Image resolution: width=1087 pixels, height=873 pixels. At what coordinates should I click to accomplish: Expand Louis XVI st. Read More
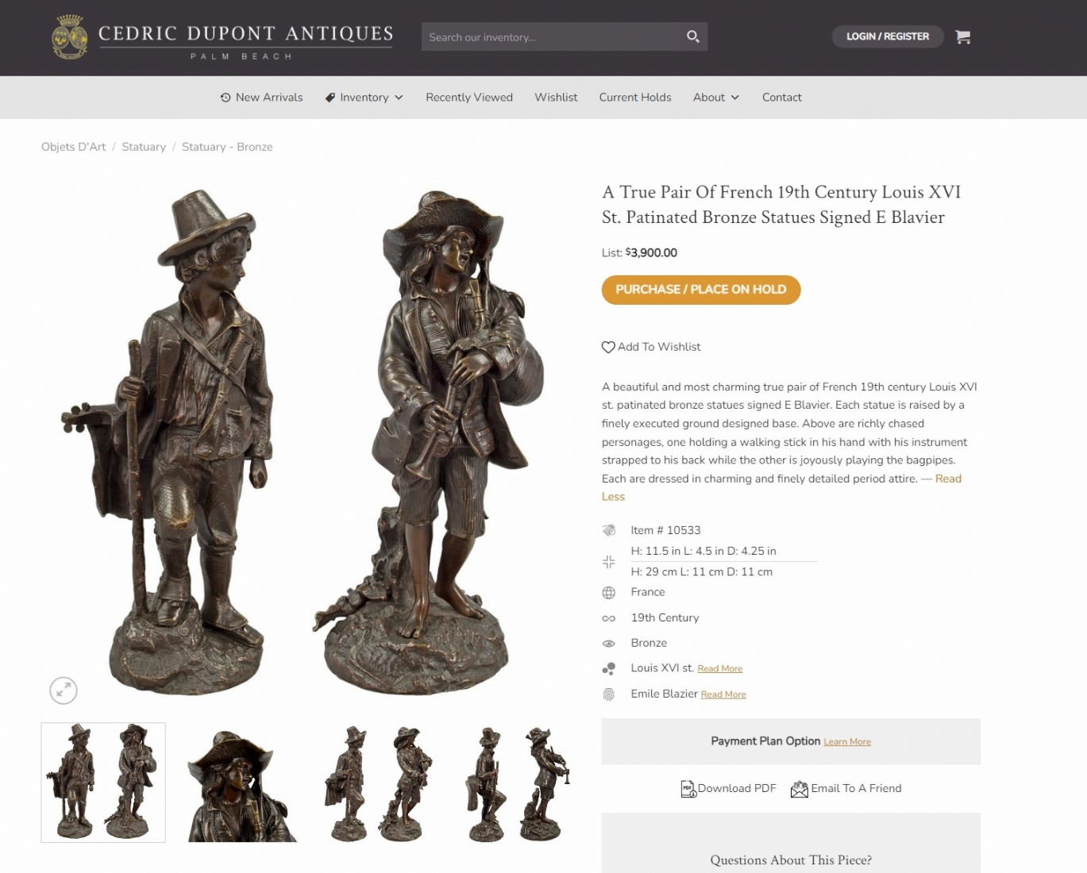[x=719, y=669]
